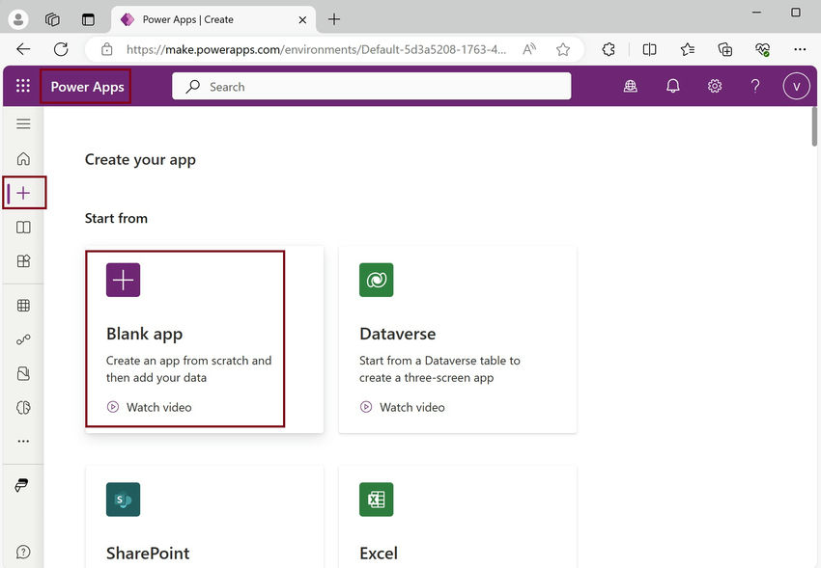The image size is (821, 568).
Task: Open the Apps icon in the sidebar
Action: 23,260
